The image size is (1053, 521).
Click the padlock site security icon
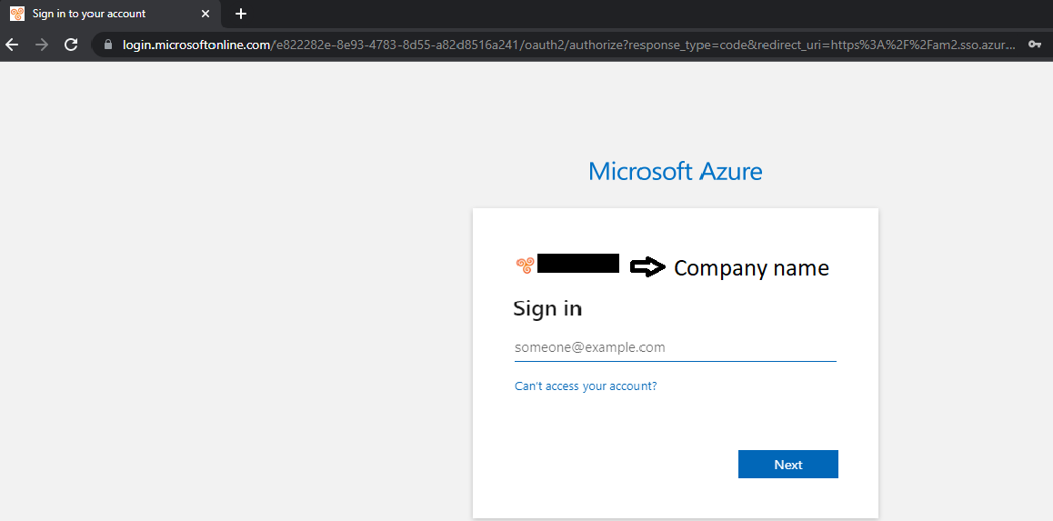tap(108, 45)
